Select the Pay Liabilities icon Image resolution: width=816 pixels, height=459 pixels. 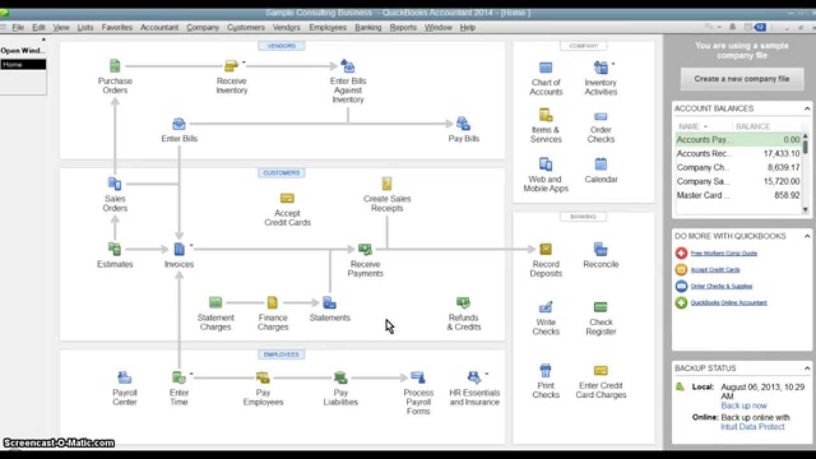pyautogui.click(x=340, y=377)
